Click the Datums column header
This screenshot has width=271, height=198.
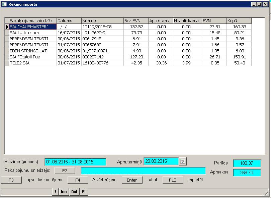(x=69, y=20)
